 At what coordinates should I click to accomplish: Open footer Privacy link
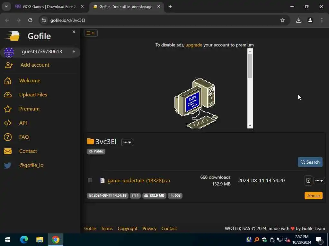149,228
